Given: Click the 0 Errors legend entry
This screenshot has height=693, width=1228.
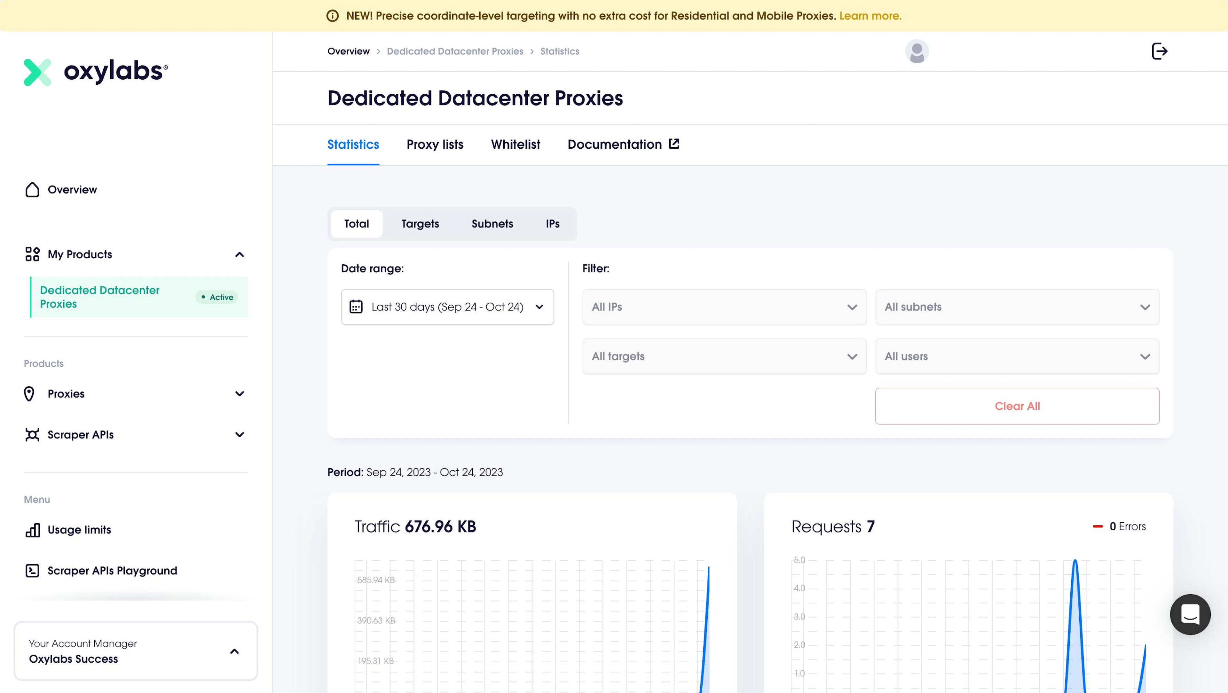Looking at the screenshot, I should 1119,526.
